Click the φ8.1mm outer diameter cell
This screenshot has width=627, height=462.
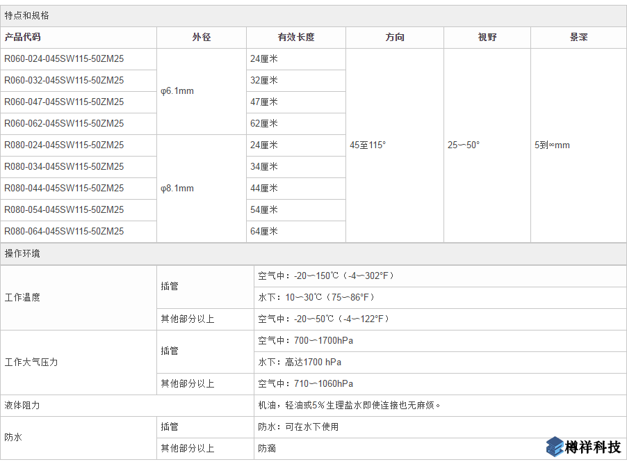(x=177, y=189)
